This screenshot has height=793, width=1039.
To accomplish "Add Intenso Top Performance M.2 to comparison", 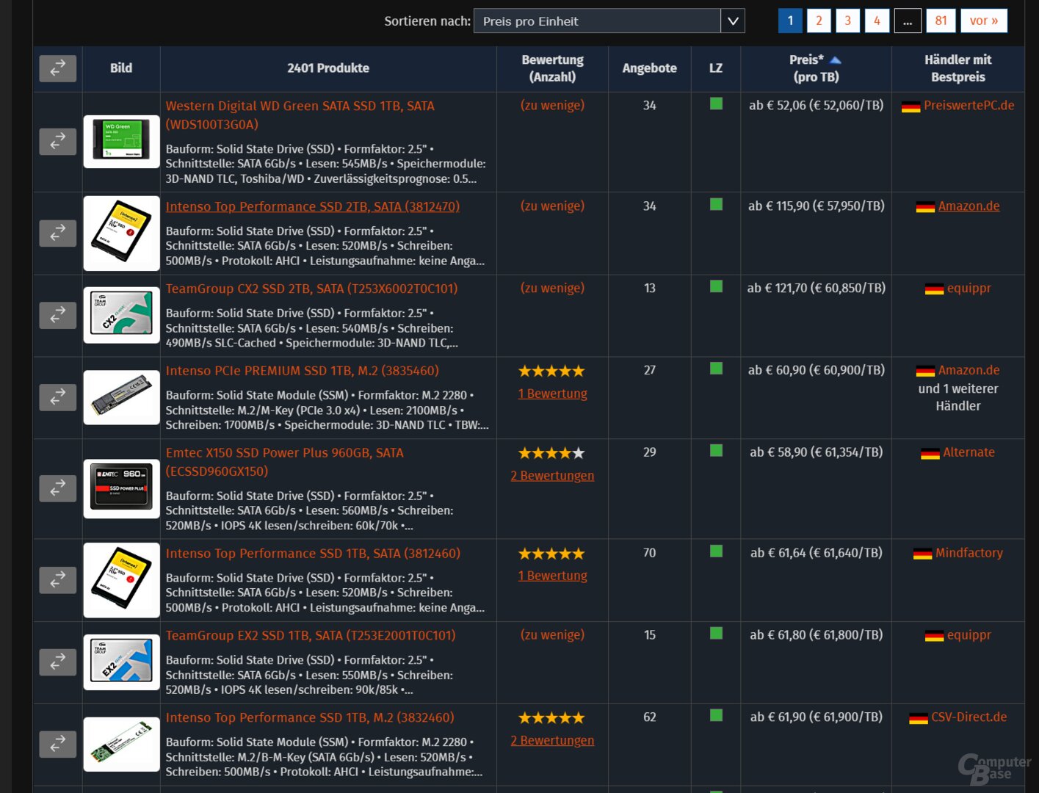I will pos(58,744).
